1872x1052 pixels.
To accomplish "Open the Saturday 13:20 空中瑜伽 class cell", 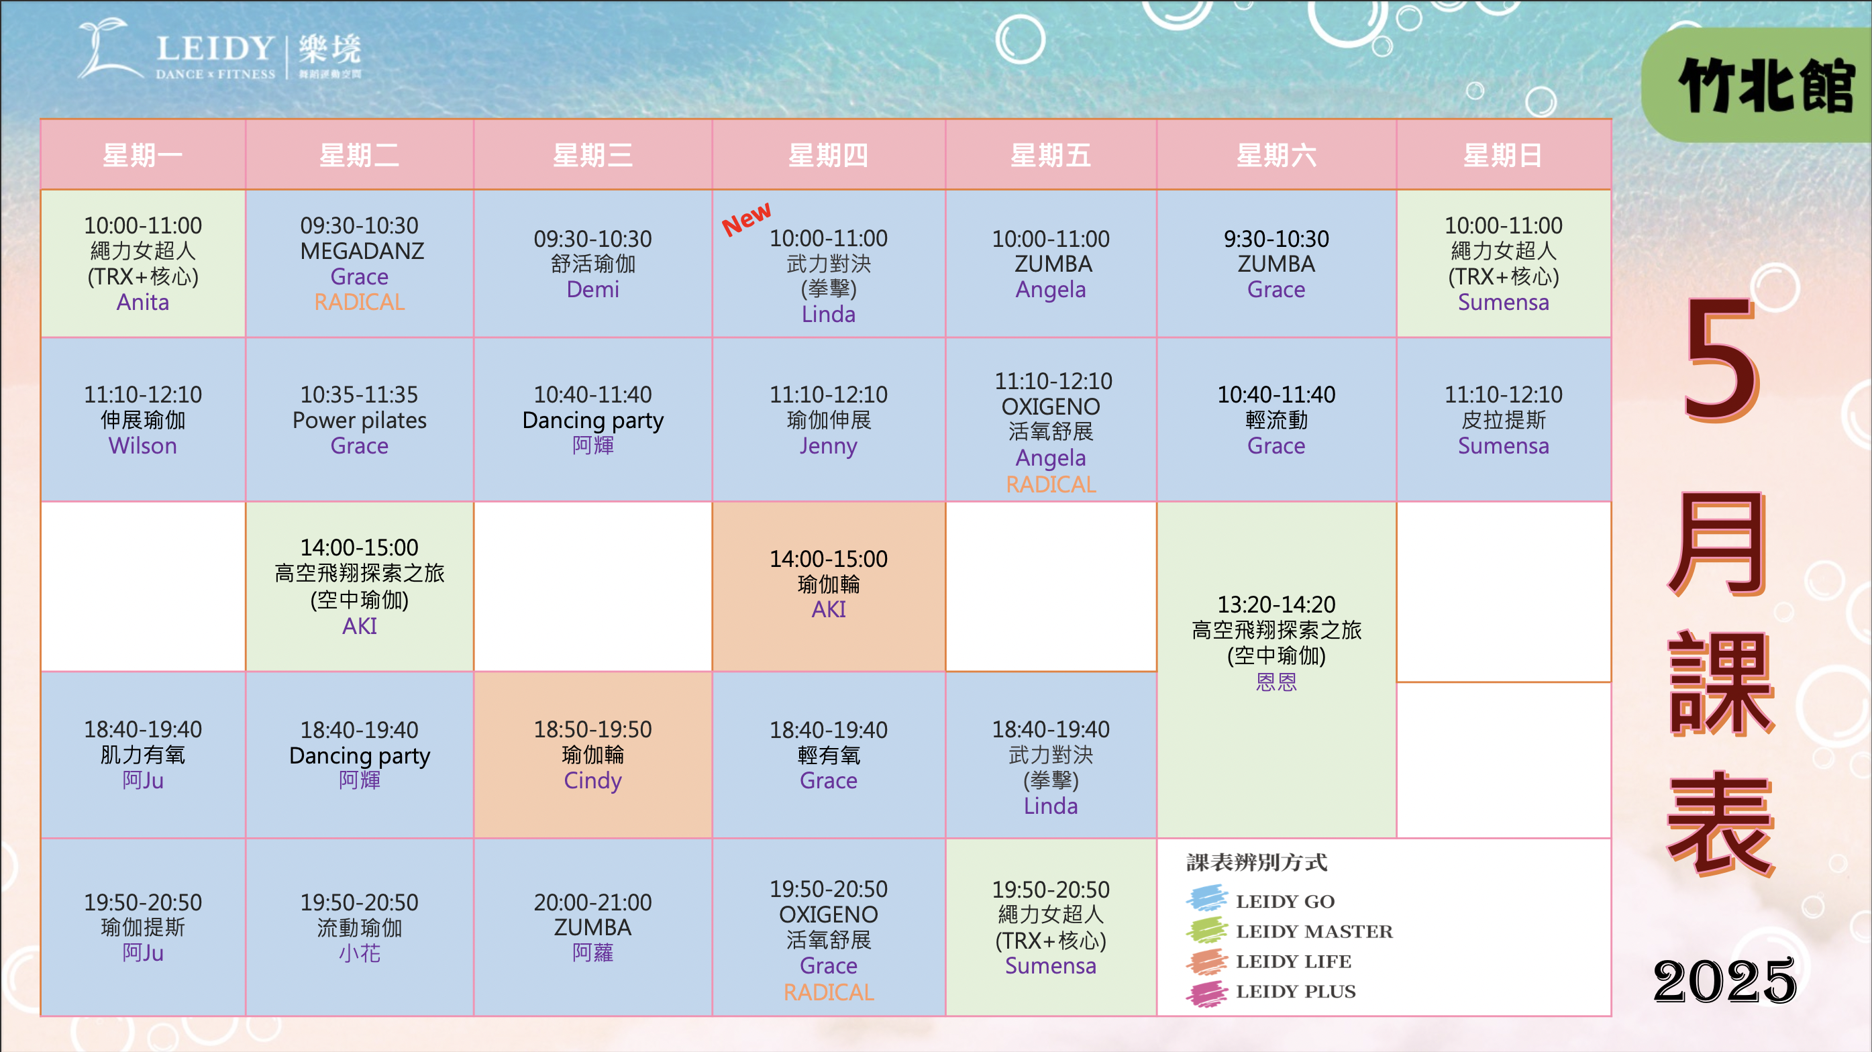I will (1276, 670).
